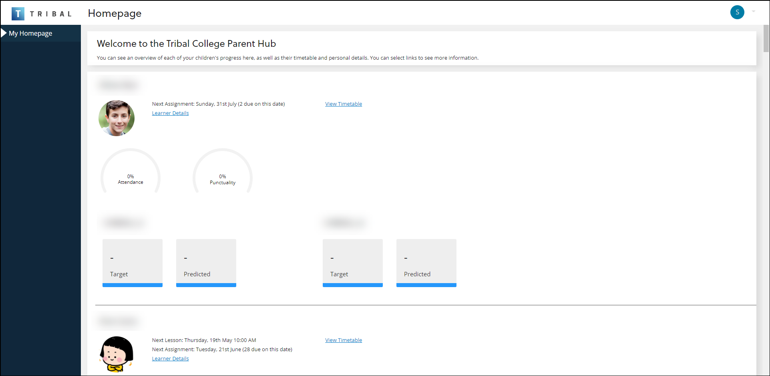This screenshot has height=376, width=770.
Task: Open the first learner's View Timetable link
Action: pyautogui.click(x=343, y=104)
